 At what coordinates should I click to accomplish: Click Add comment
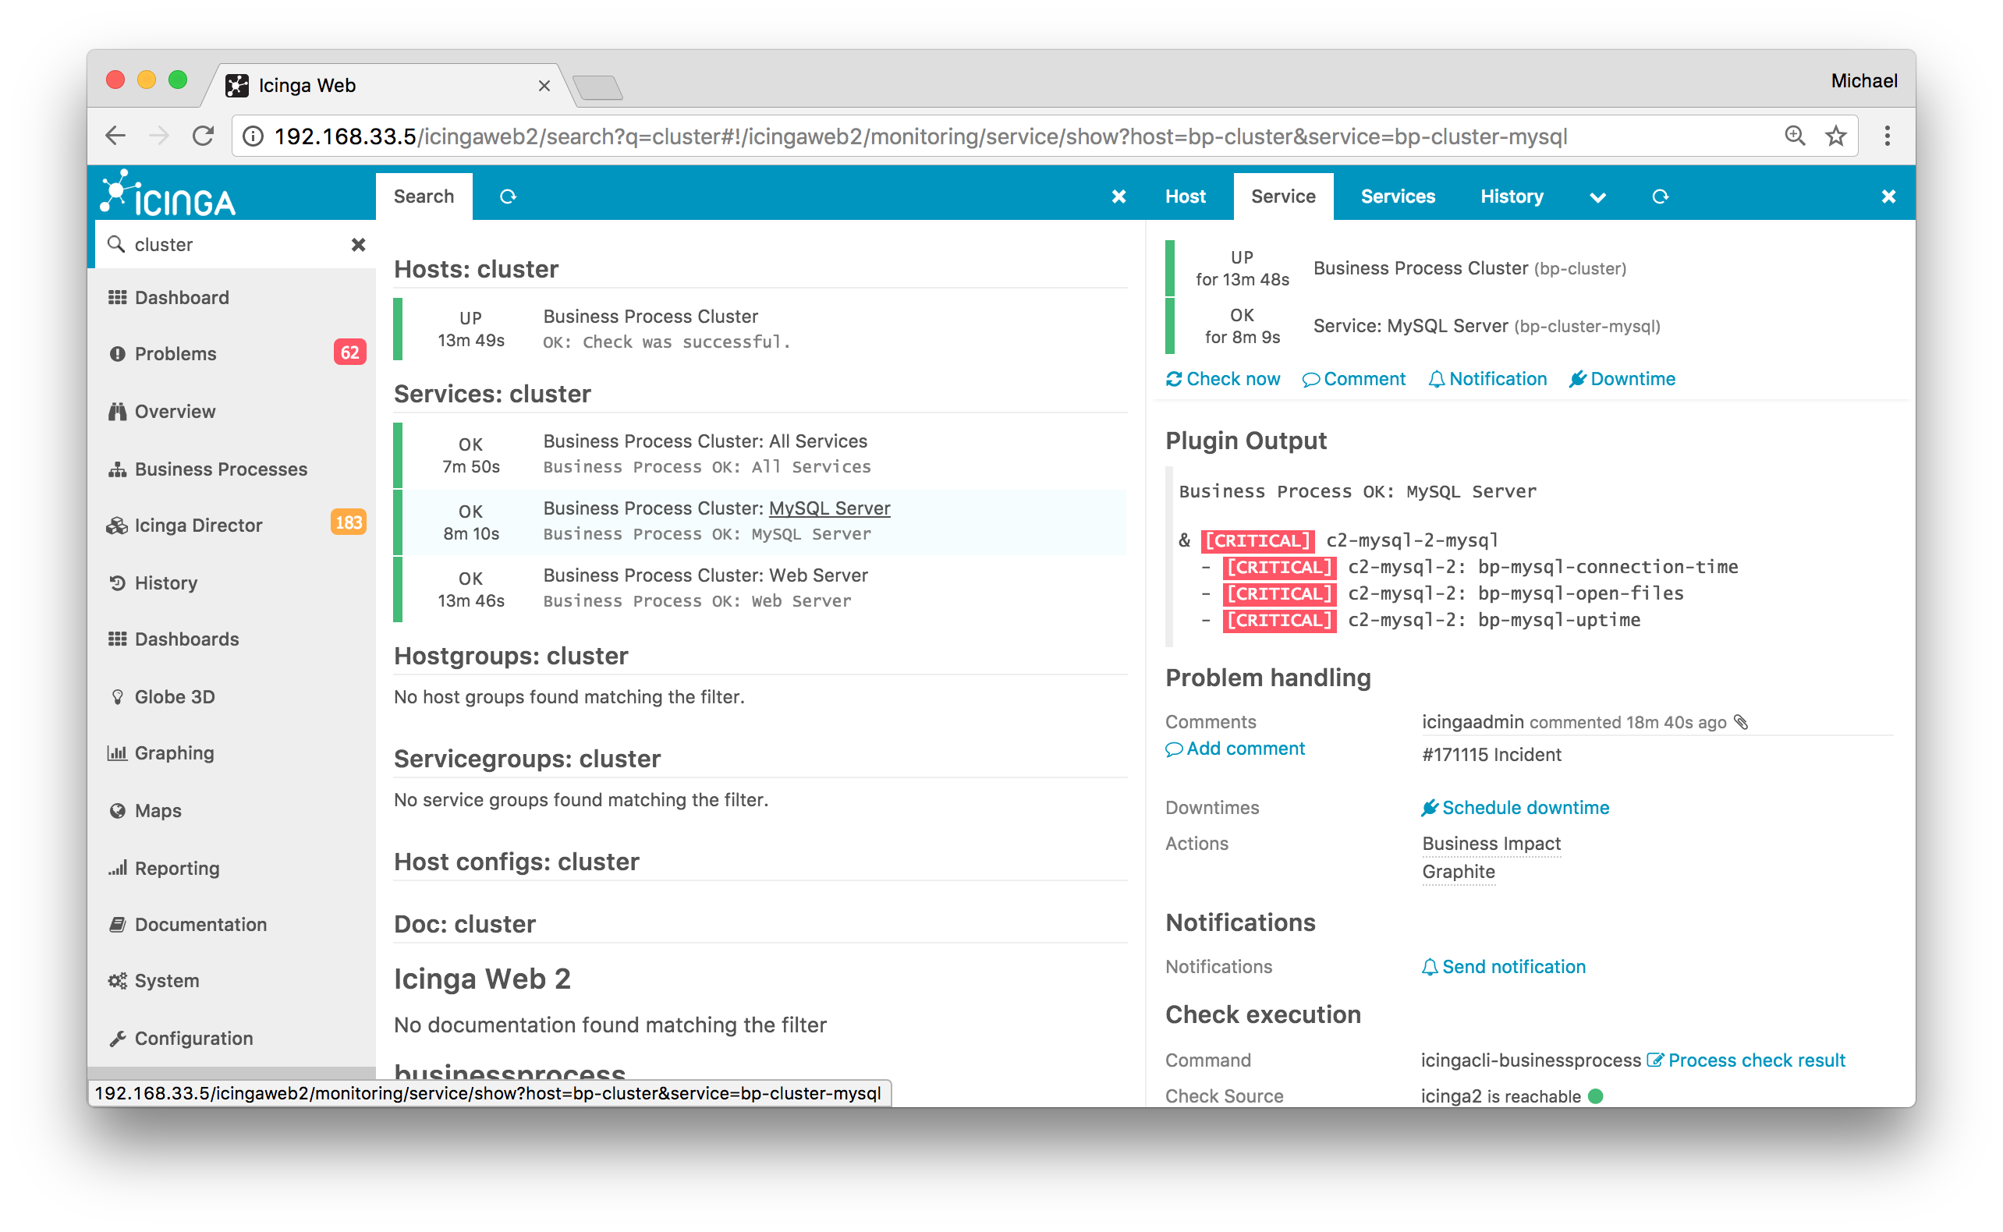click(1235, 748)
